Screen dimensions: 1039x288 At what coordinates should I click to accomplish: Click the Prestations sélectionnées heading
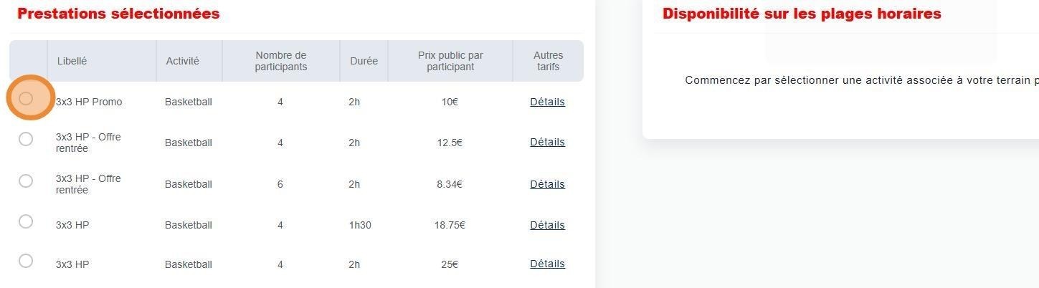tap(118, 14)
